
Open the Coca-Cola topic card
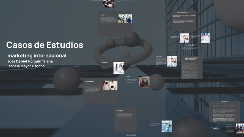click(x=125, y=120)
